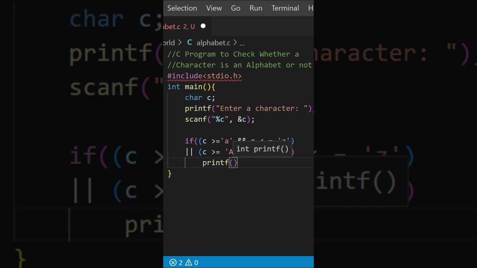Click the printf "Enter a character: " line
This screenshot has height=268, width=477.
point(249,108)
